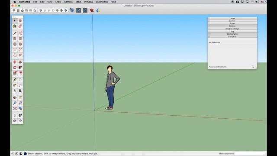Pick the Arc tool
Image resolution: width=277 pixels, height=156 pixels.
pyautogui.click(x=15, y=50)
